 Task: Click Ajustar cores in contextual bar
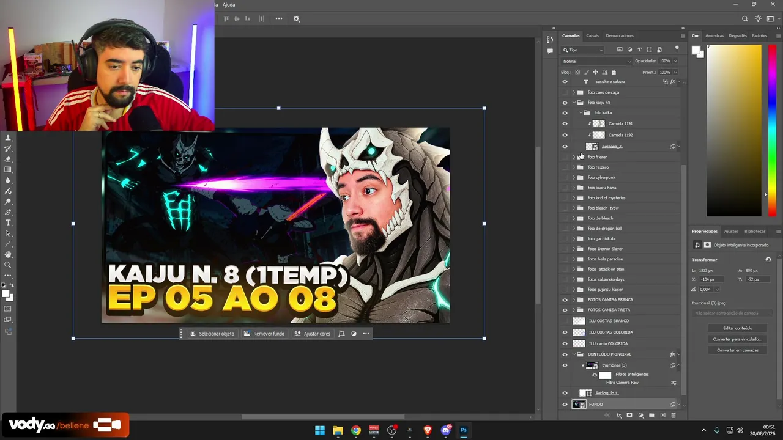coord(312,334)
